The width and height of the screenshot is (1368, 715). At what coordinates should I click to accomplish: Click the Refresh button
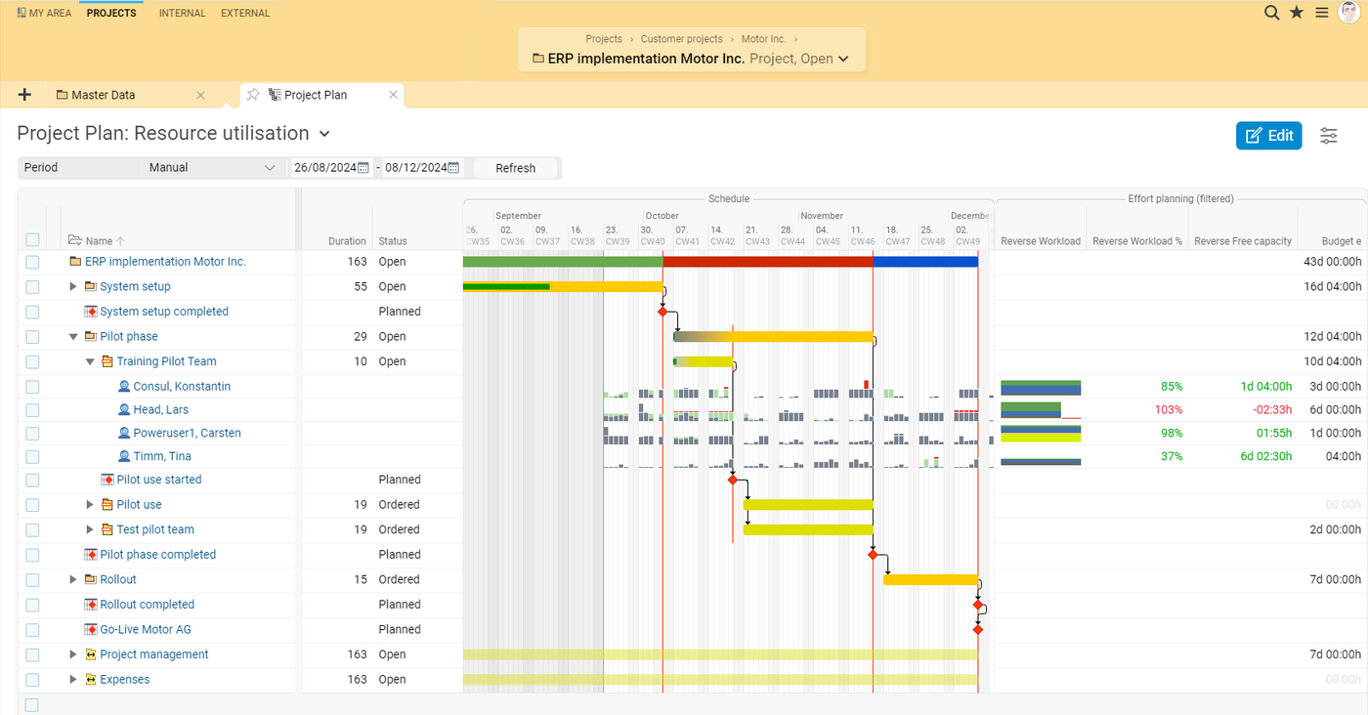515,168
